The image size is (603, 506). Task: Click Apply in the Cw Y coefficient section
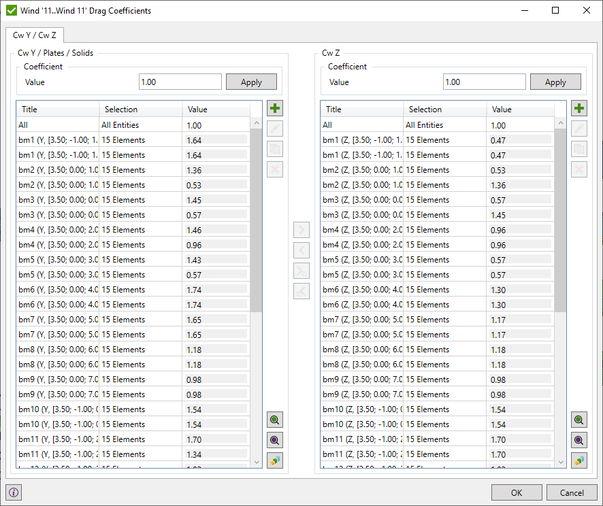251,81
